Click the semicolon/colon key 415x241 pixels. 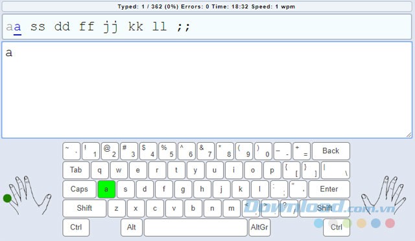tap(279, 189)
